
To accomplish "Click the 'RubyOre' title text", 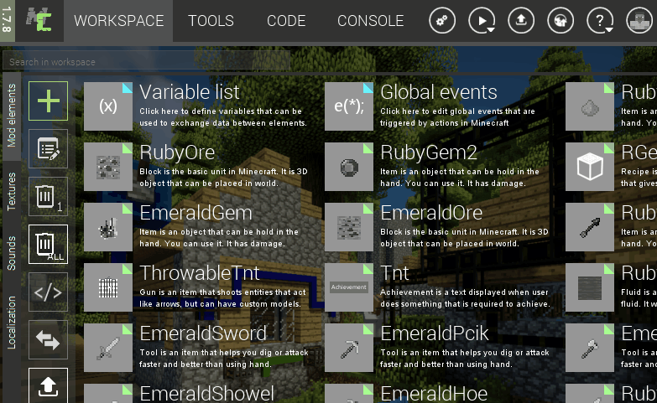I will coord(177,152).
